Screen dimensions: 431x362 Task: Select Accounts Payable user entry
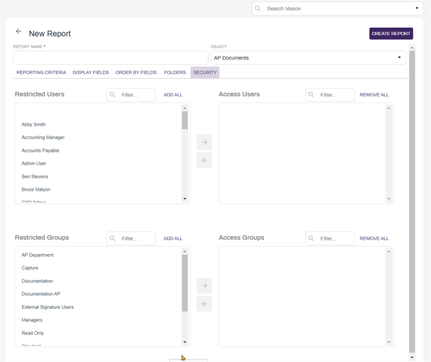pyautogui.click(x=40, y=151)
